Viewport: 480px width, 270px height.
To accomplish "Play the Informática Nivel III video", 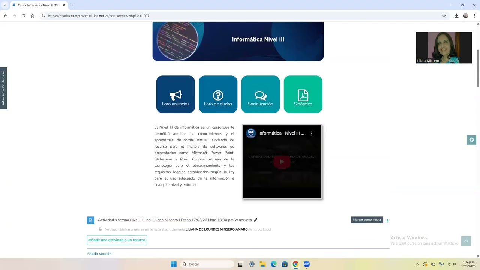I will click(282, 162).
